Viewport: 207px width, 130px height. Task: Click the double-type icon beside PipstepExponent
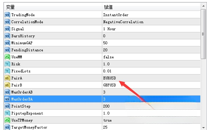(x=7, y=113)
